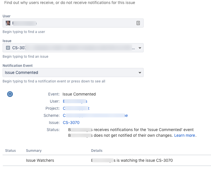
Task: Focus the Issue field showing CS-307
Action: click(x=73, y=48)
